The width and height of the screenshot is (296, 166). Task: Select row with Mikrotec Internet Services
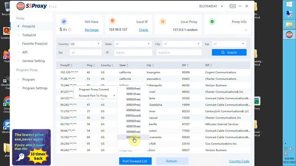coord(153,124)
